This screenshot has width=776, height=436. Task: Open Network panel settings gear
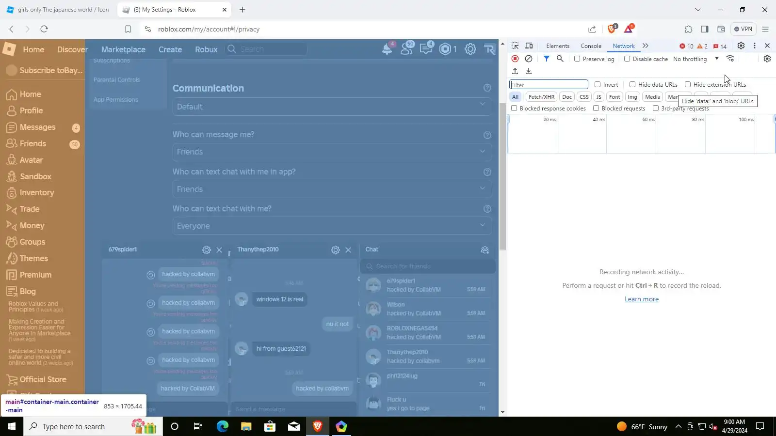click(767, 59)
